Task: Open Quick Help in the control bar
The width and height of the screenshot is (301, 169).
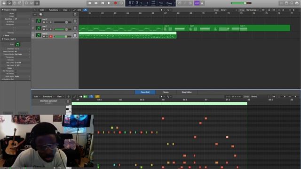Action: tap(15, 3)
